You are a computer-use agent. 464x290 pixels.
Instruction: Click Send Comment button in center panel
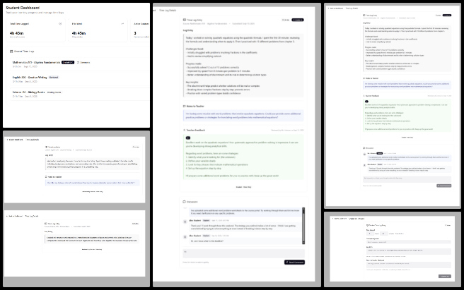[294, 262]
